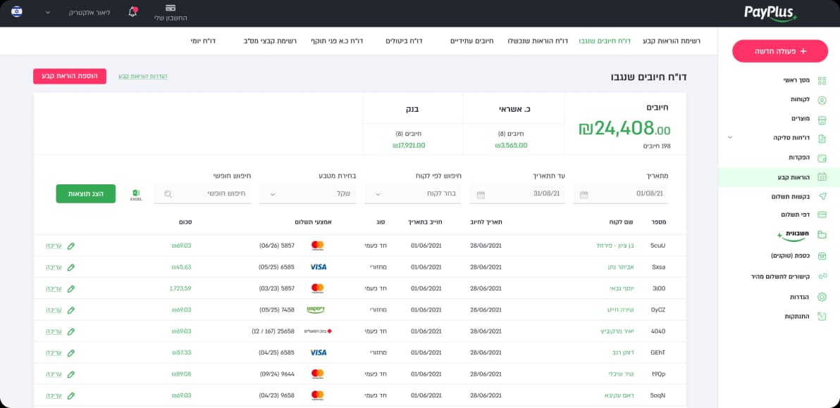
Task: Switch to דו"ח הוראות שנכשלו tab
Action: (537, 42)
